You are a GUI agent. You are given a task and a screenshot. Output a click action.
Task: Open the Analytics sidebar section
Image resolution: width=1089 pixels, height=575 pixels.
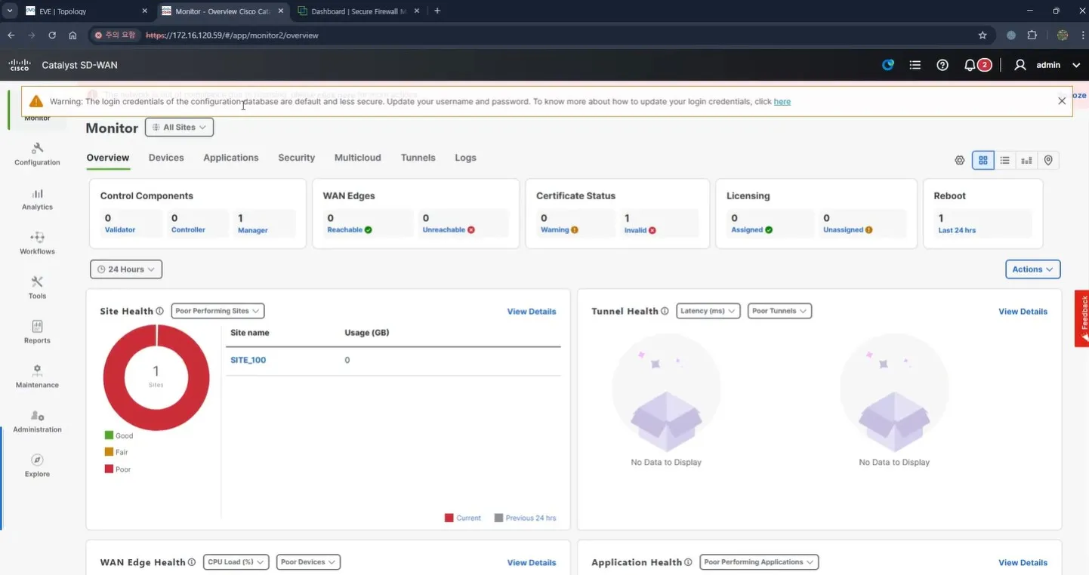[x=37, y=199]
